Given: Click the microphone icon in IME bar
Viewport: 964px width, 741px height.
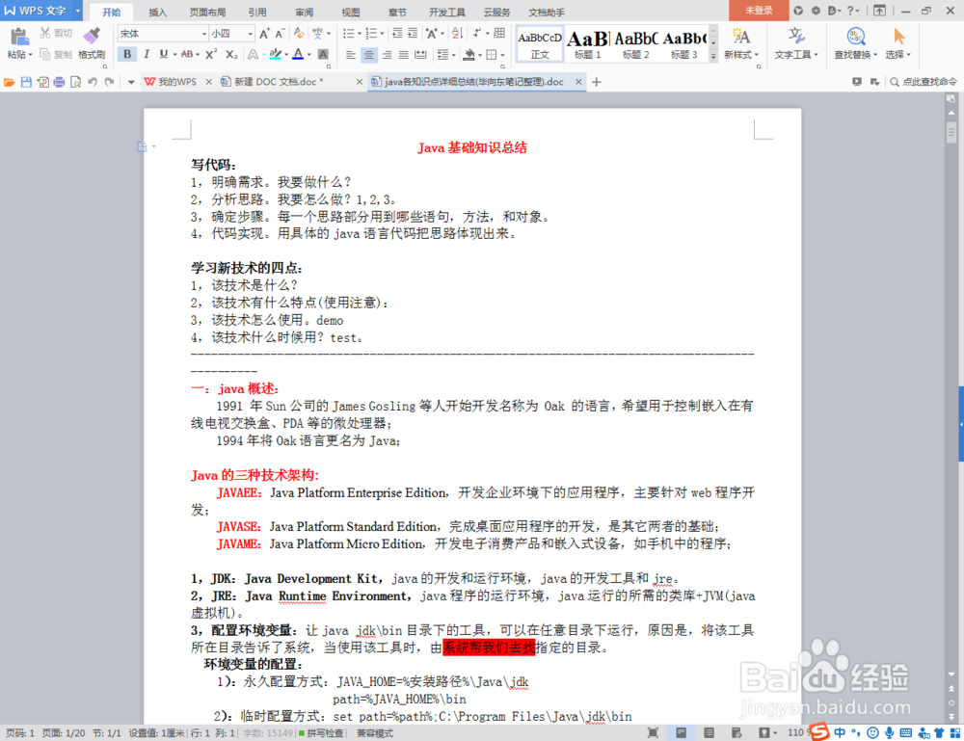Looking at the screenshot, I should click(889, 732).
